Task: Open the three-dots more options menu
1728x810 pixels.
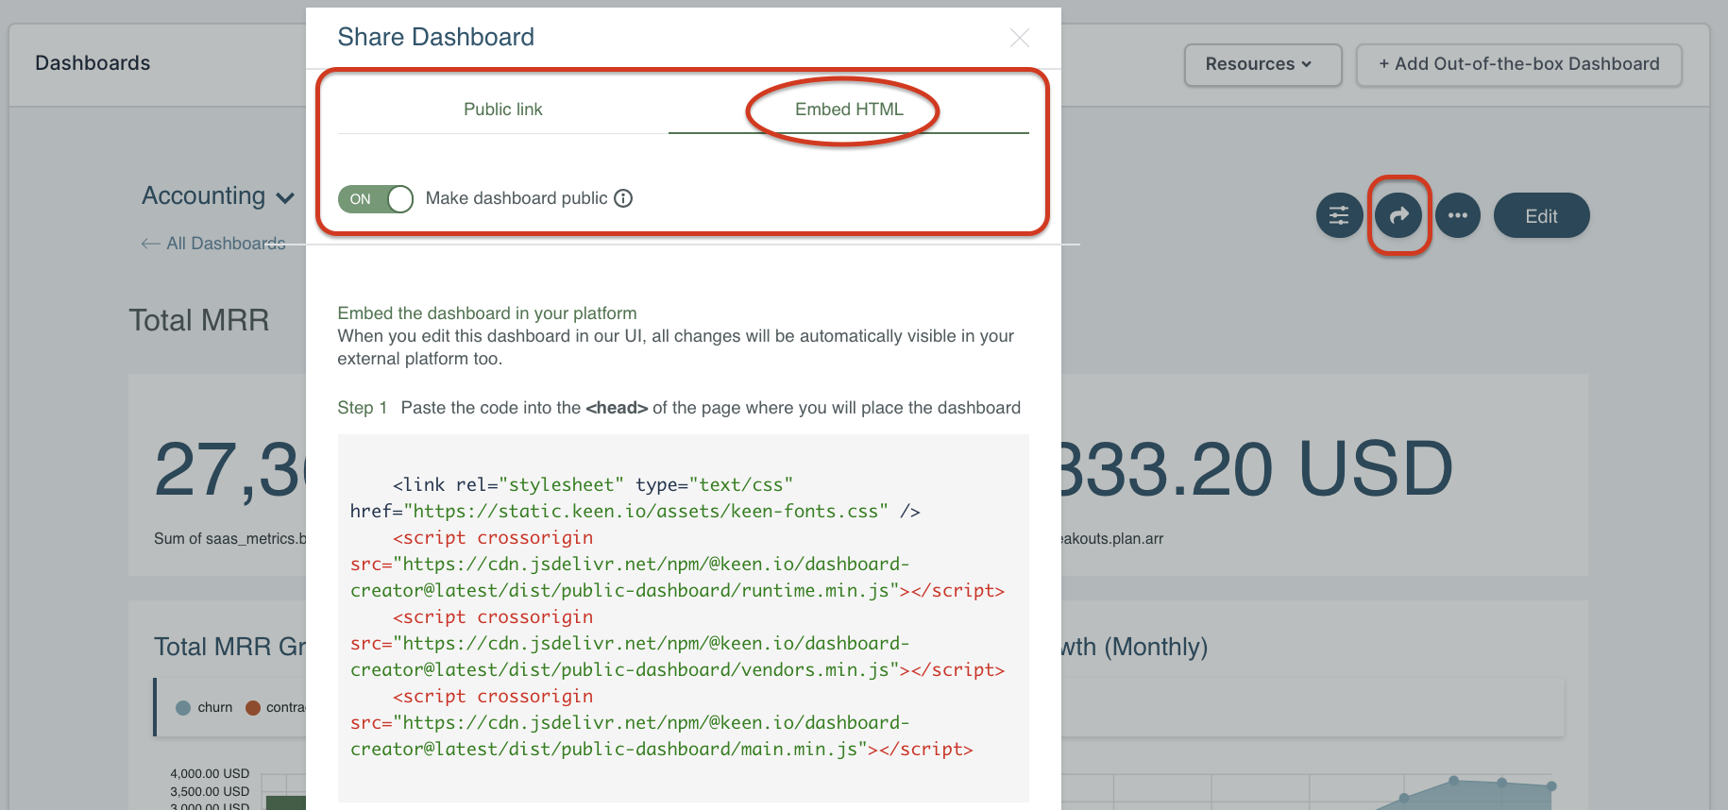Action: point(1457,215)
